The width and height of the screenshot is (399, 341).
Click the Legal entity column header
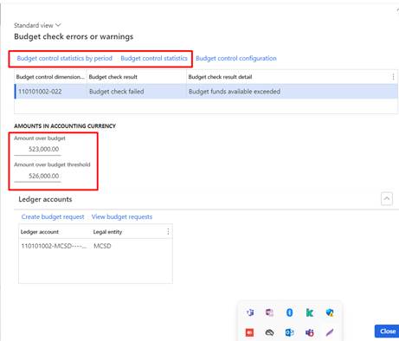coord(128,232)
